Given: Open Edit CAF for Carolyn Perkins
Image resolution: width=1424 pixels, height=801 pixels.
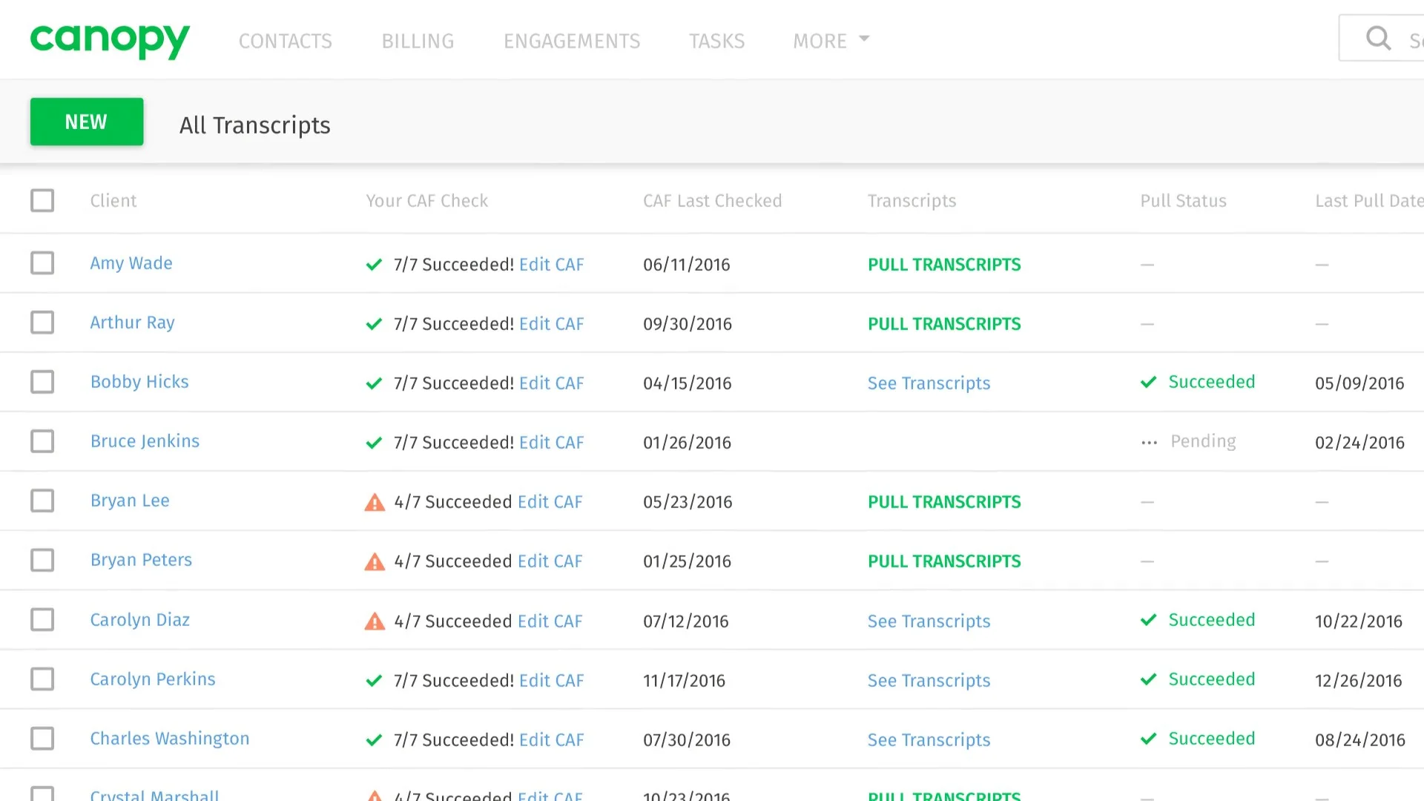Looking at the screenshot, I should point(551,681).
